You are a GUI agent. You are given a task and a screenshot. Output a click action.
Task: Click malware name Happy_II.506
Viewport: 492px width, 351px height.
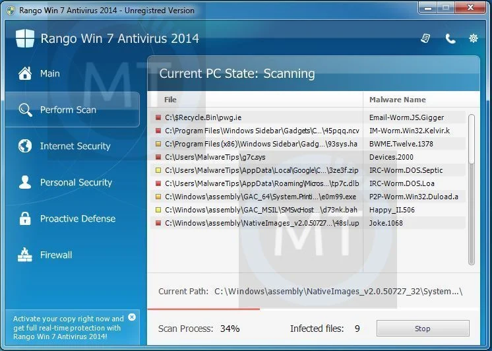392,210
